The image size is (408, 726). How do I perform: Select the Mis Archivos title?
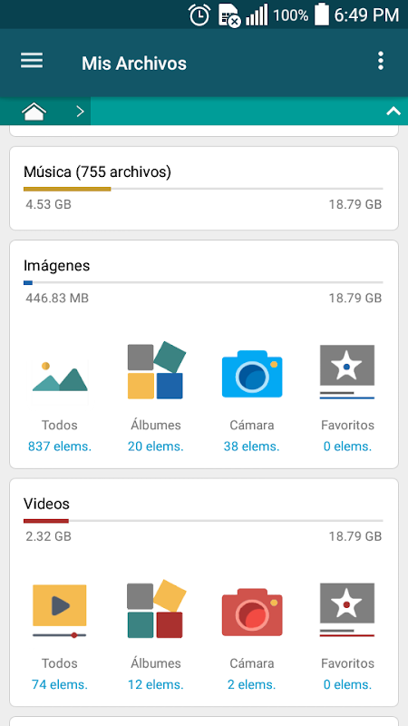[x=134, y=63]
